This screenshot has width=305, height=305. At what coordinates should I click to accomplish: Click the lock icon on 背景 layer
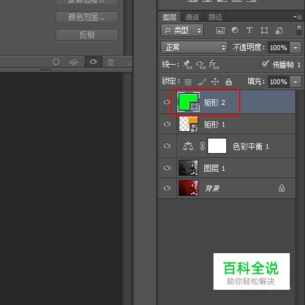point(282,188)
